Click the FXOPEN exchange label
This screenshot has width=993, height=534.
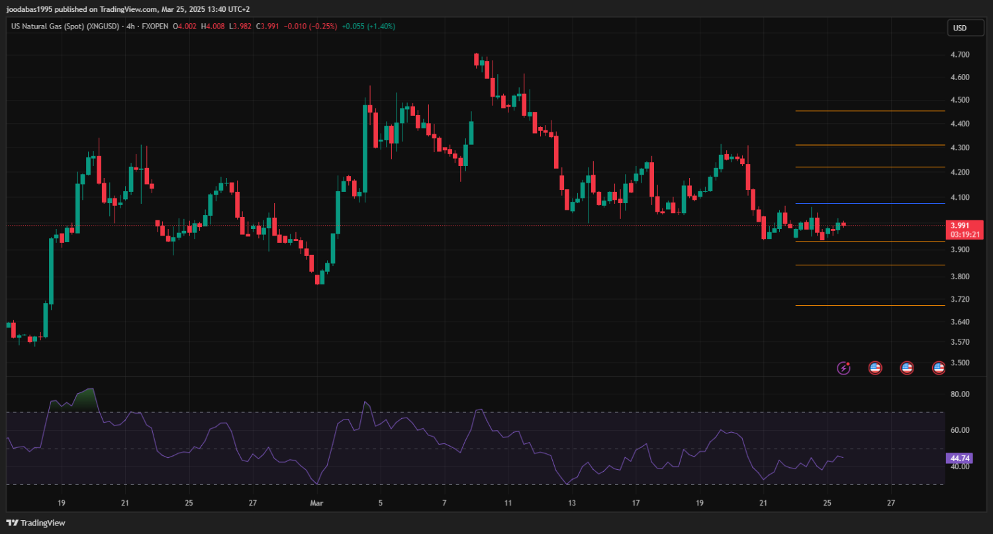tap(155, 26)
